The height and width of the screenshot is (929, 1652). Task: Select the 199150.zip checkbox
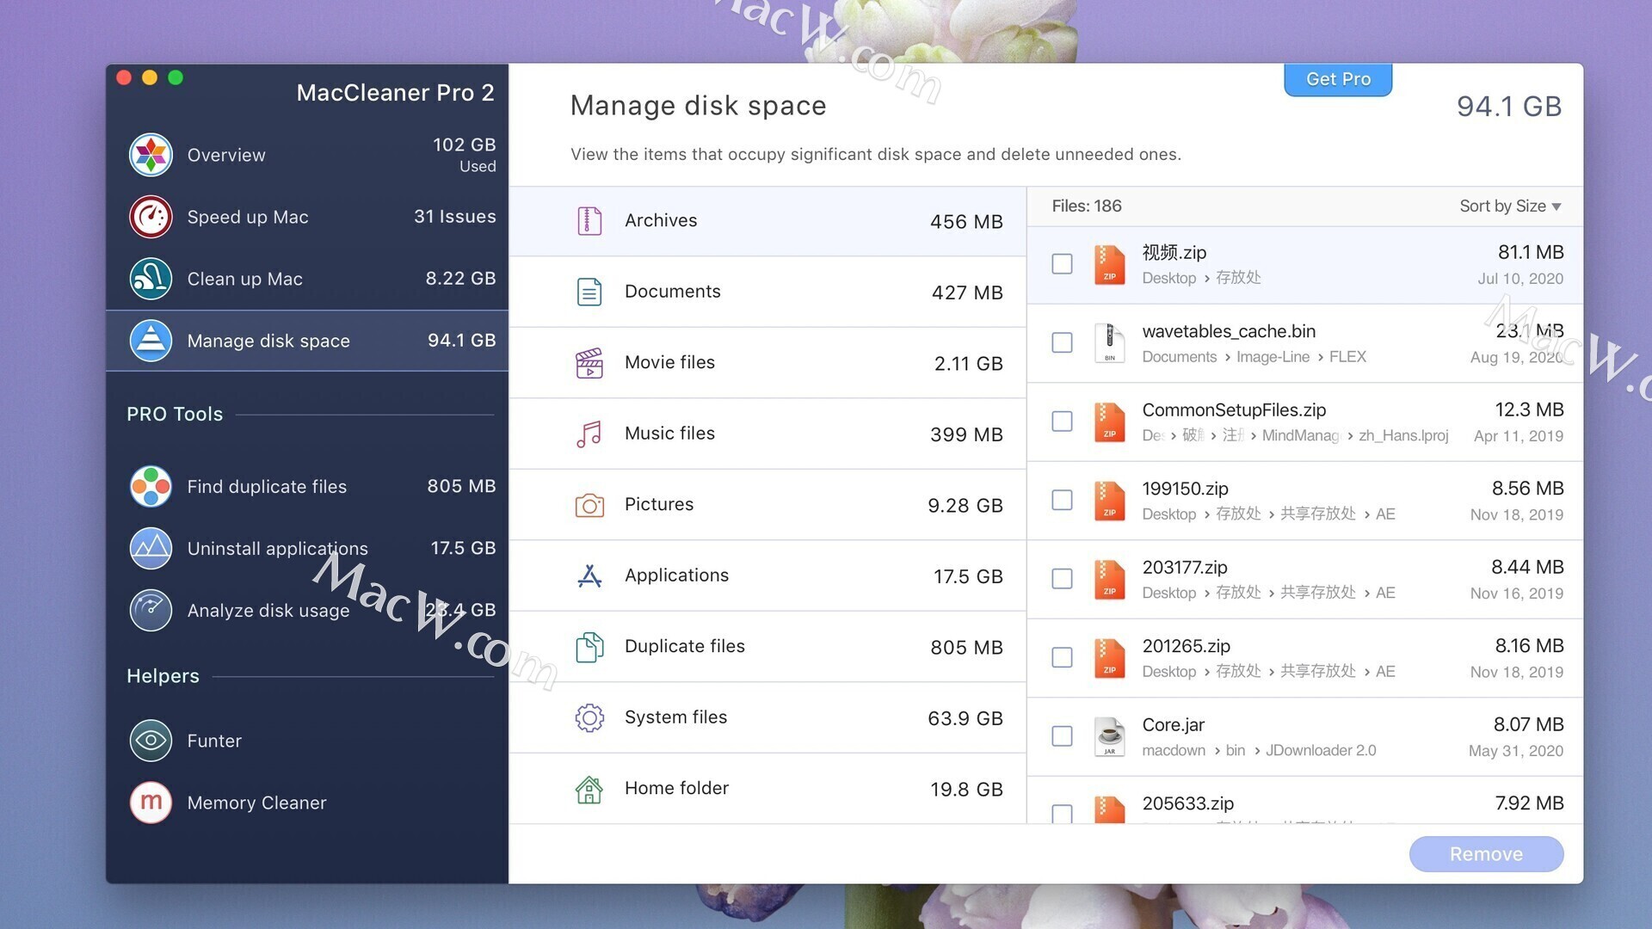1062,500
